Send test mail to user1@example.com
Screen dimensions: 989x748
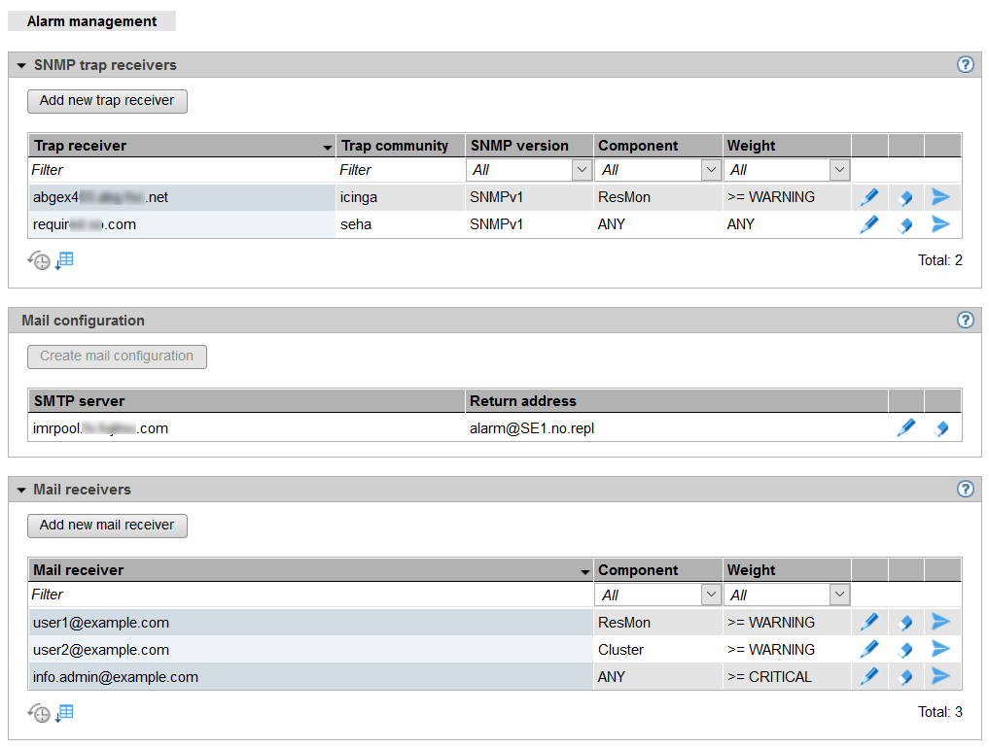pyautogui.click(x=940, y=622)
